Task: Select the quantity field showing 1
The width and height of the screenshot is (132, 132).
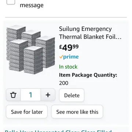Action: (x=31, y=95)
